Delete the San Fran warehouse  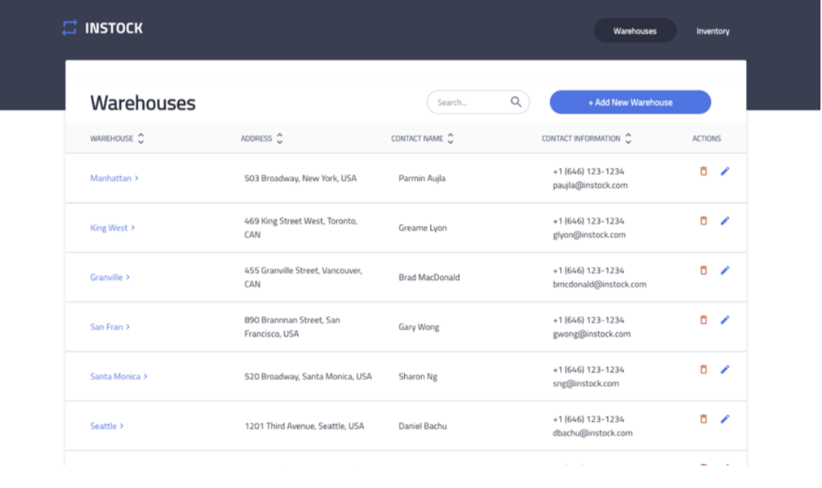coord(703,319)
